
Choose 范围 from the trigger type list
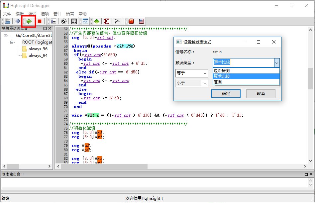[218, 82]
